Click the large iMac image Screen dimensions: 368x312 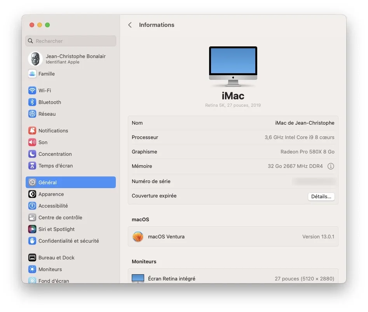[x=233, y=66]
